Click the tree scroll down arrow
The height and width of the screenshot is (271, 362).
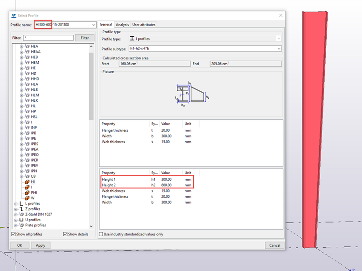tap(91, 226)
